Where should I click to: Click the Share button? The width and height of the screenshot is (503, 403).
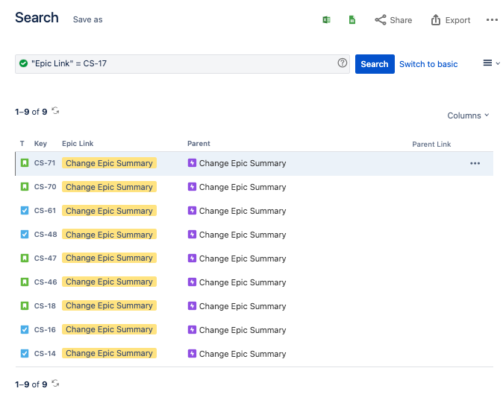click(393, 20)
